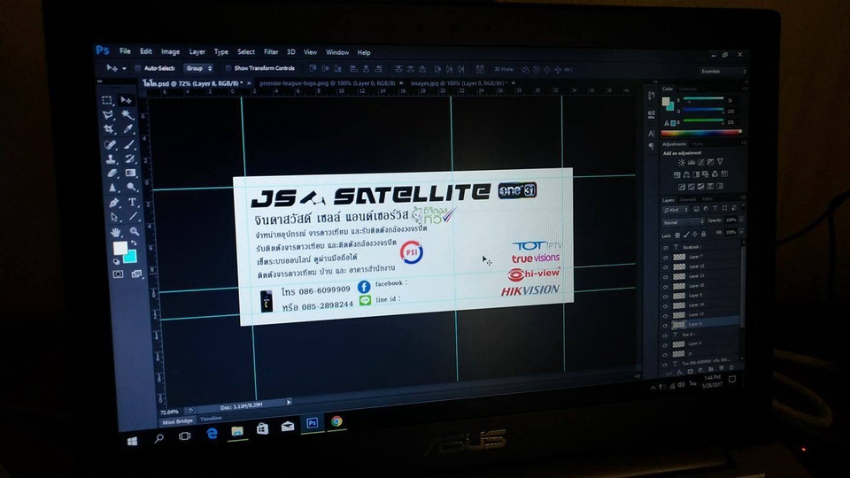The width and height of the screenshot is (850, 478).
Task: Open the Timeline panel tab
Action: [211, 419]
